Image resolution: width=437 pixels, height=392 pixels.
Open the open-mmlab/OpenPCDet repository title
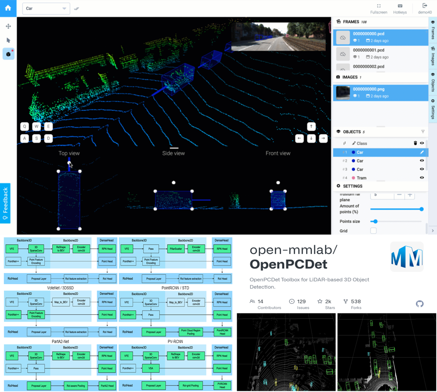pos(293,257)
